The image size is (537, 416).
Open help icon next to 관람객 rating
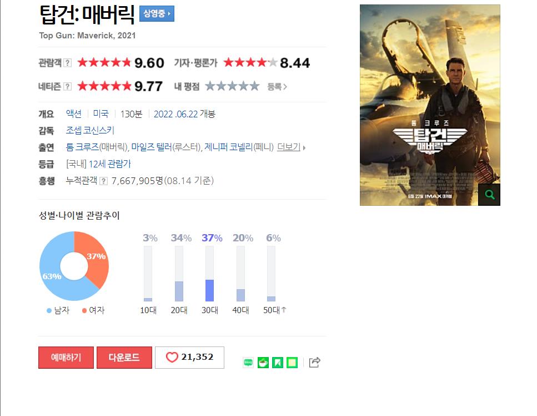click(x=68, y=63)
